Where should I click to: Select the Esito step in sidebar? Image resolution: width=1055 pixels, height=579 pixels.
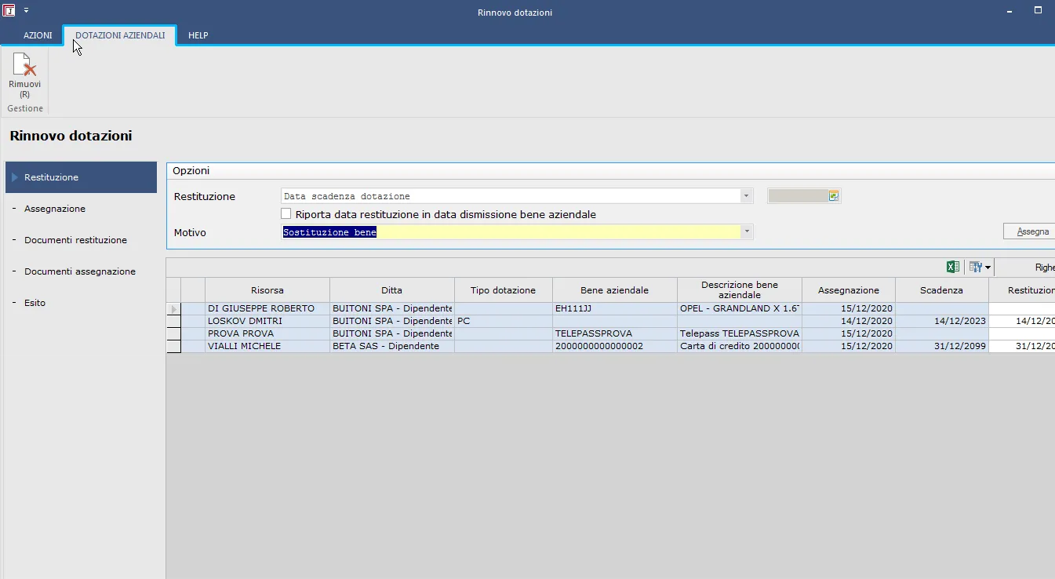(x=35, y=303)
